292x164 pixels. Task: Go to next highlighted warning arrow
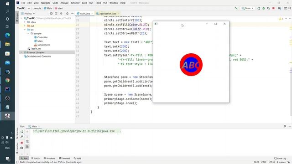290,19
